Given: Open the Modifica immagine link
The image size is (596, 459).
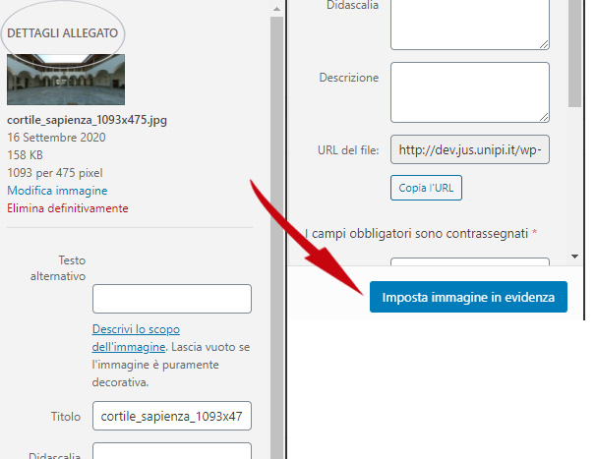Looking at the screenshot, I should [x=57, y=191].
